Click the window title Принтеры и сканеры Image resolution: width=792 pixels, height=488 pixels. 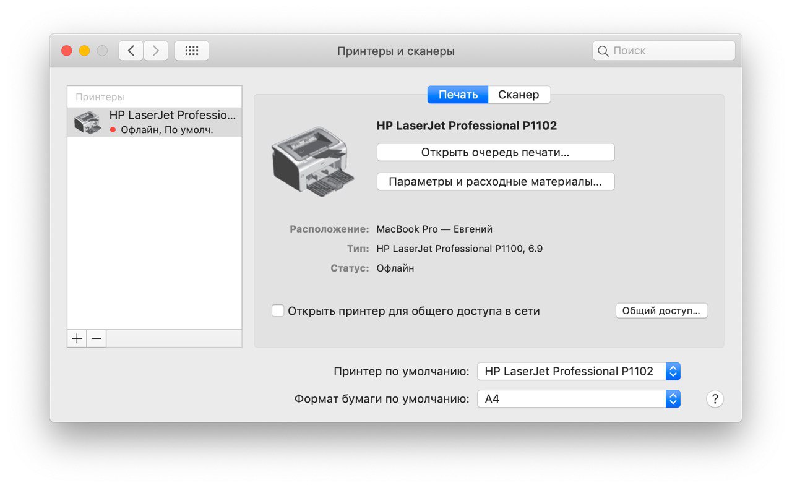tap(396, 51)
